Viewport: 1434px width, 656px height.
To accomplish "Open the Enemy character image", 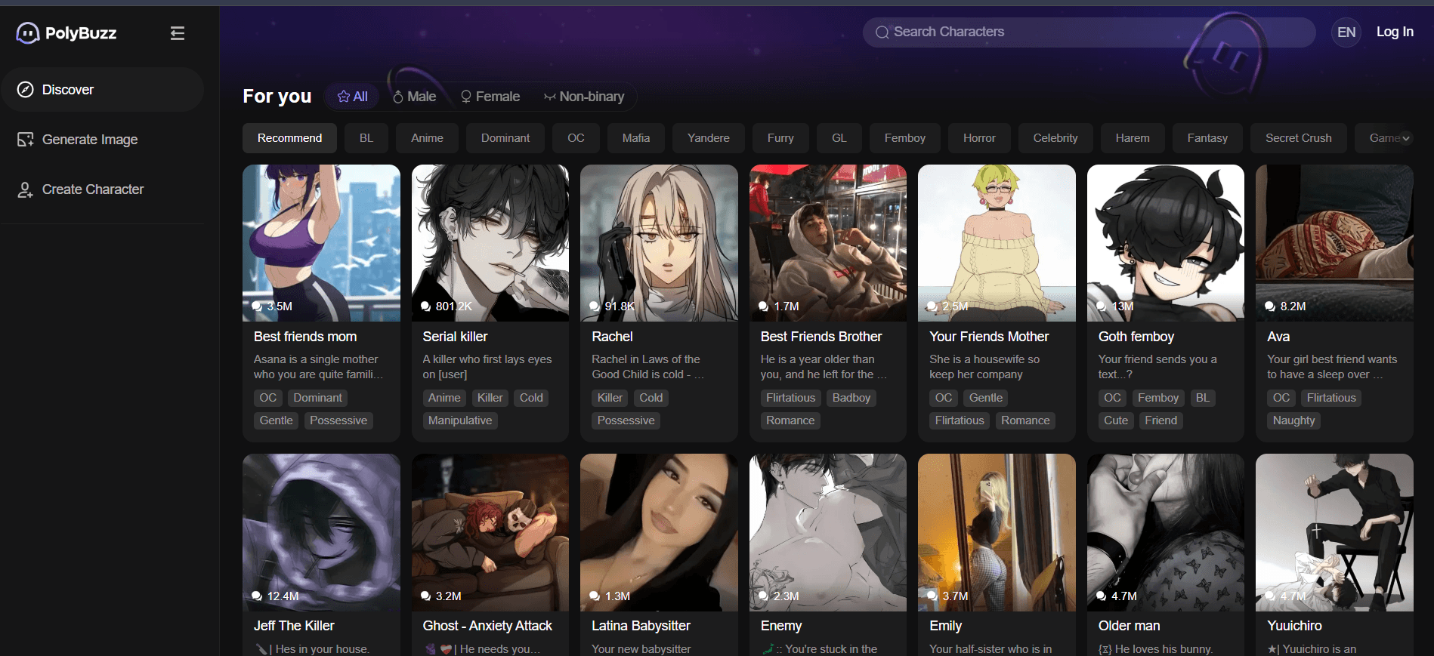I will click(x=828, y=532).
